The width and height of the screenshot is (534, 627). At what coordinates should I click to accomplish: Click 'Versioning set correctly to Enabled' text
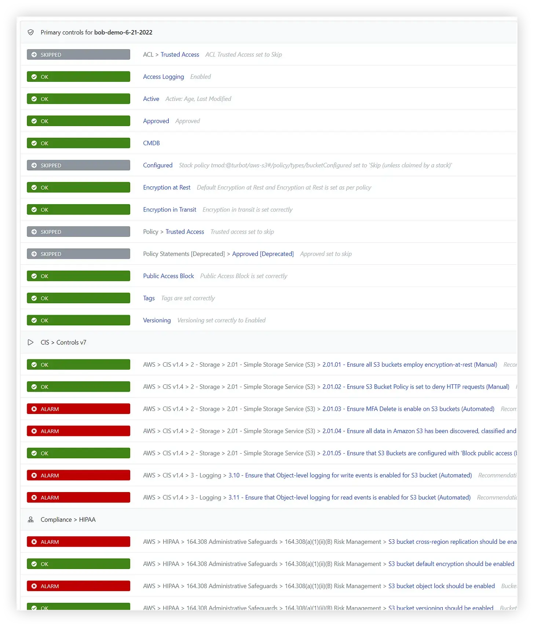pyautogui.click(x=222, y=320)
